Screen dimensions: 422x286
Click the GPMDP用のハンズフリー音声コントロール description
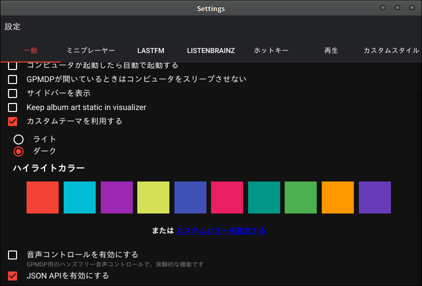click(115, 264)
